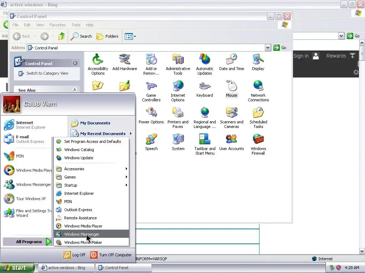This screenshot has width=365, height=273.
Task: Click Go button beside Control Panel address
Action: [x=280, y=48]
